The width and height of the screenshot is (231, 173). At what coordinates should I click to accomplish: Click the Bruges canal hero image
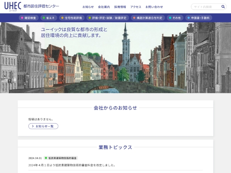pyautogui.click(x=115, y=58)
